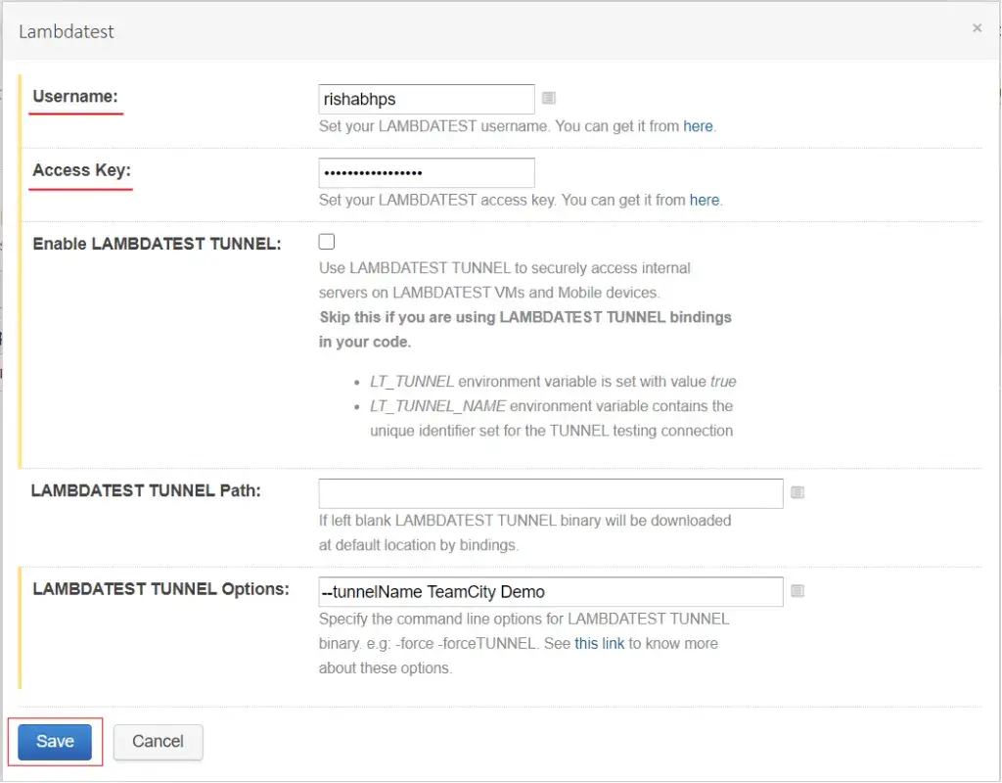Click the Lambdatest dialog title
This screenshot has width=1002, height=783.
(x=66, y=31)
